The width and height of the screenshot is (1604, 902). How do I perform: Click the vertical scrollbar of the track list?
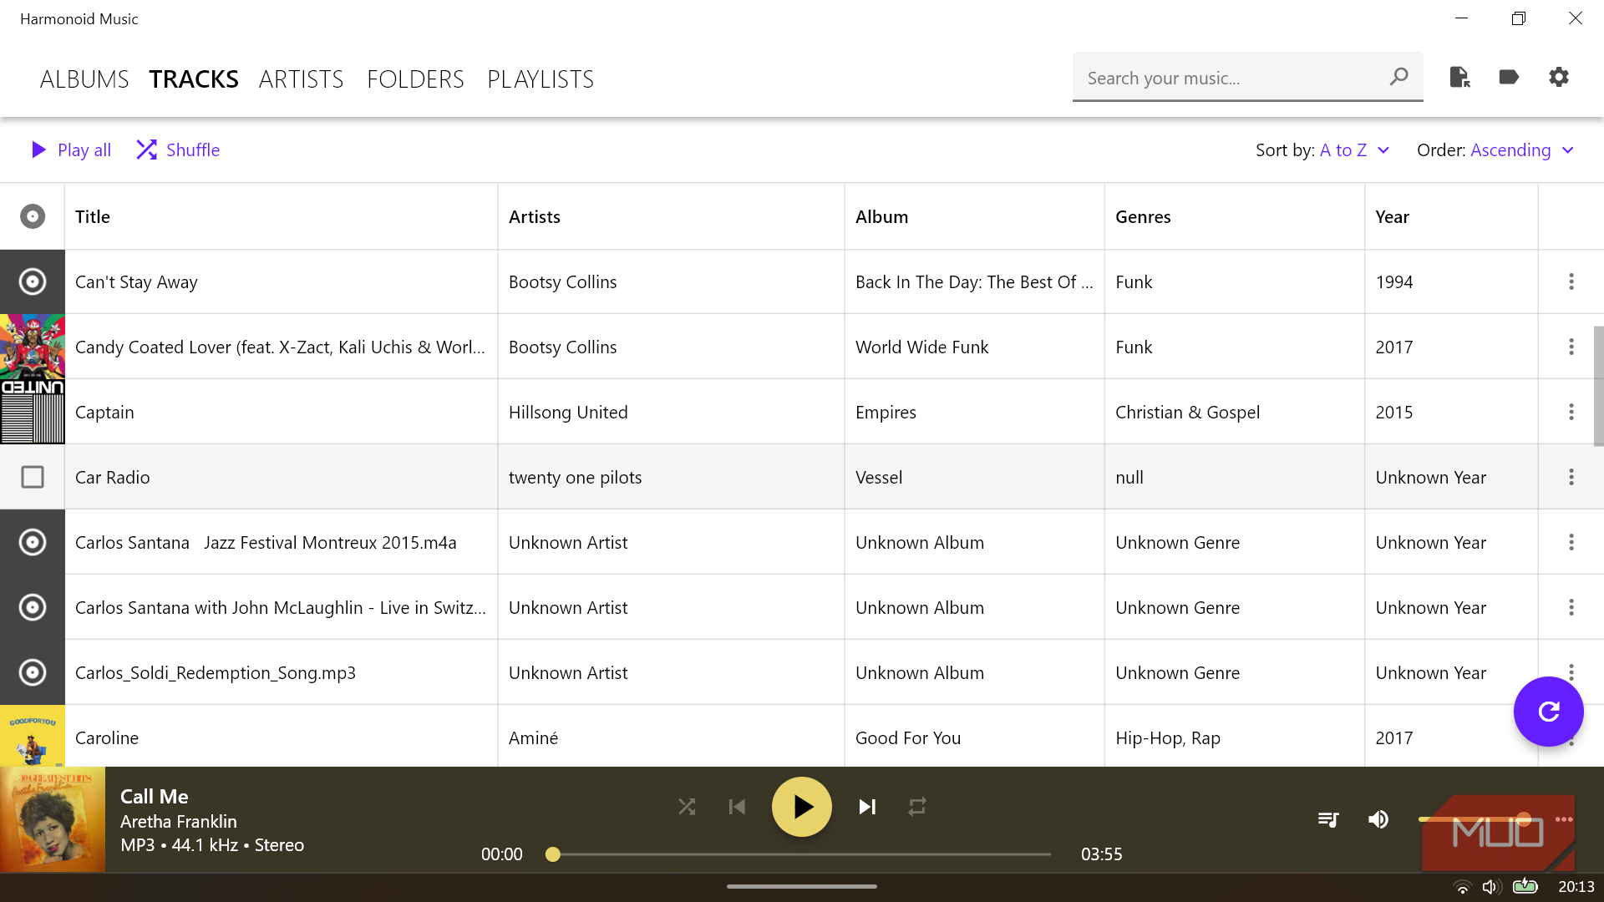coord(1598,387)
